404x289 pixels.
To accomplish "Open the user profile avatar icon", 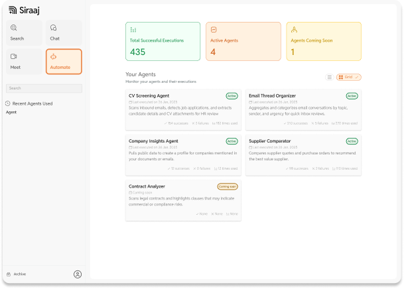I will [x=78, y=274].
